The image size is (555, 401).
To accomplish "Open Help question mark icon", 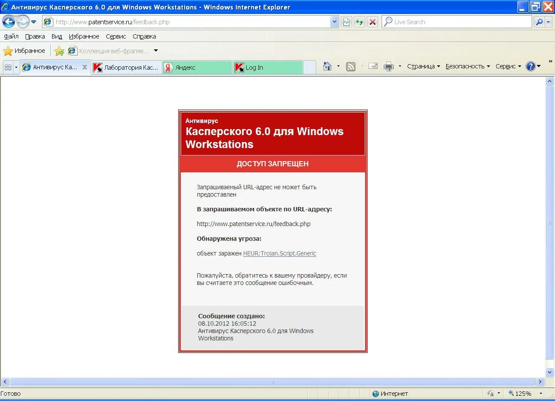I will 531,66.
